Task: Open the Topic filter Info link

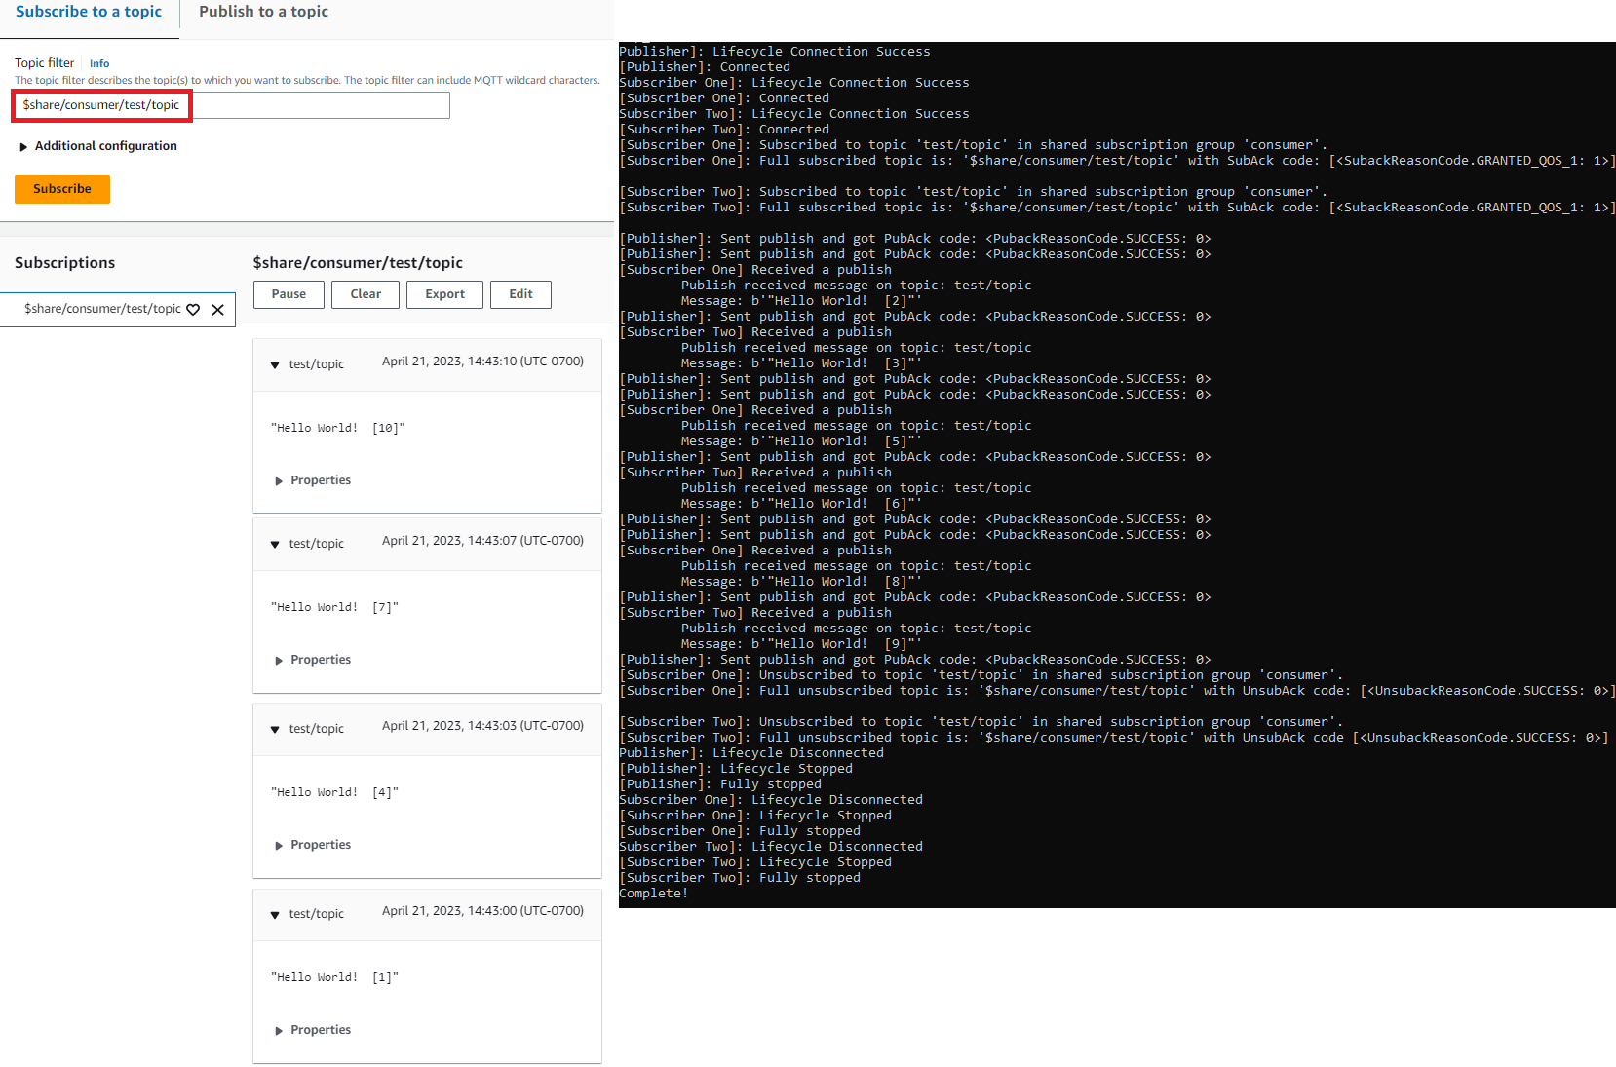Action: click(x=99, y=64)
